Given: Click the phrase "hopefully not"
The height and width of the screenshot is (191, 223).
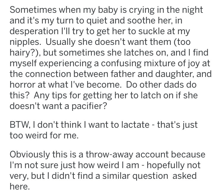Looking at the screenshot, I should click(174, 165).
